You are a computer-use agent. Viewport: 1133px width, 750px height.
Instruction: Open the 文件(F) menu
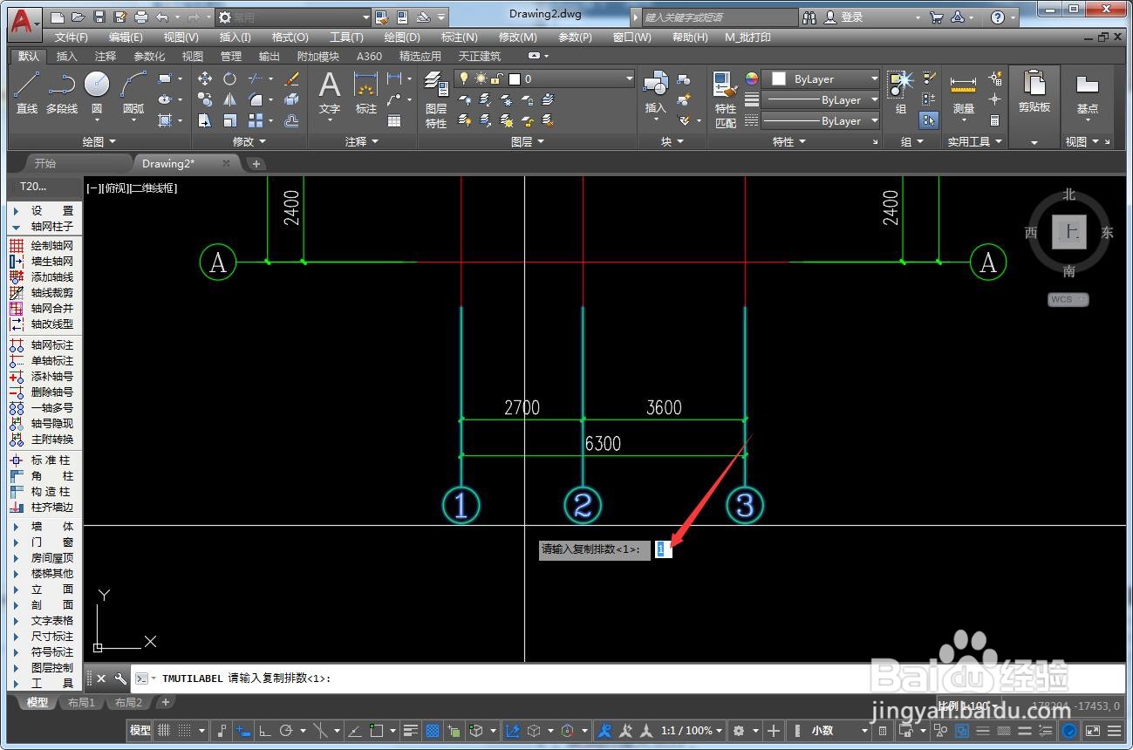pyautogui.click(x=71, y=37)
